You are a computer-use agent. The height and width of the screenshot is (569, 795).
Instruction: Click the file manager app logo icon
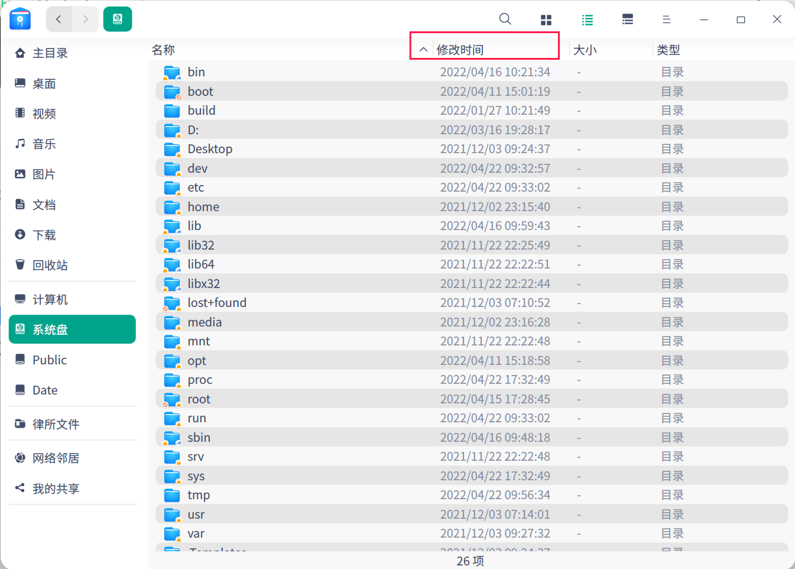tap(20, 19)
